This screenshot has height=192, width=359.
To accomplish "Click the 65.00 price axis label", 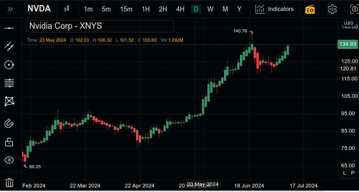I will [349, 165].
